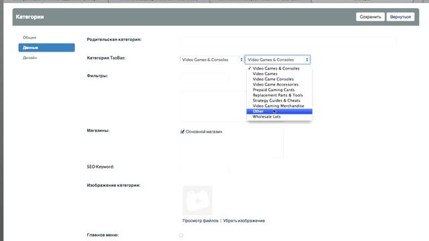The height and width of the screenshot is (241, 429).
Task: Toggle second Video Games & Consoles dropdown
Action: click(278, 60)
